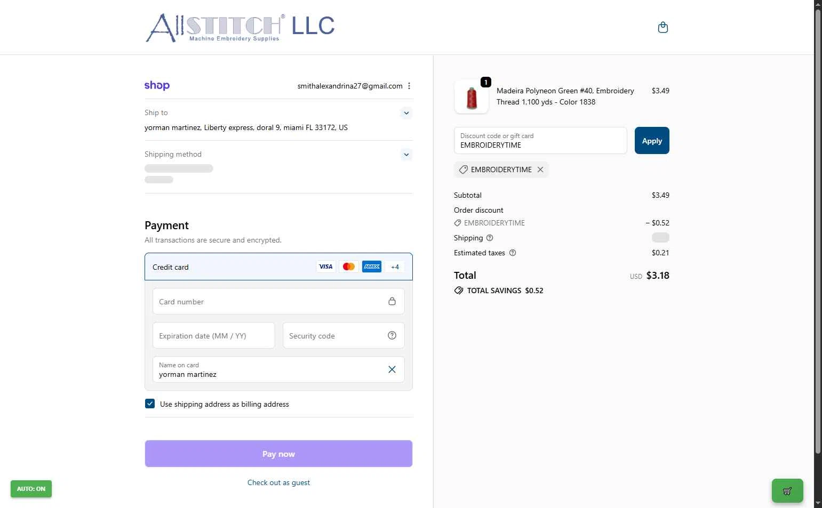The image size is (822, 508).
Task: Click the Subtotal $3.49 value
Action: click(x=660, y=195)
